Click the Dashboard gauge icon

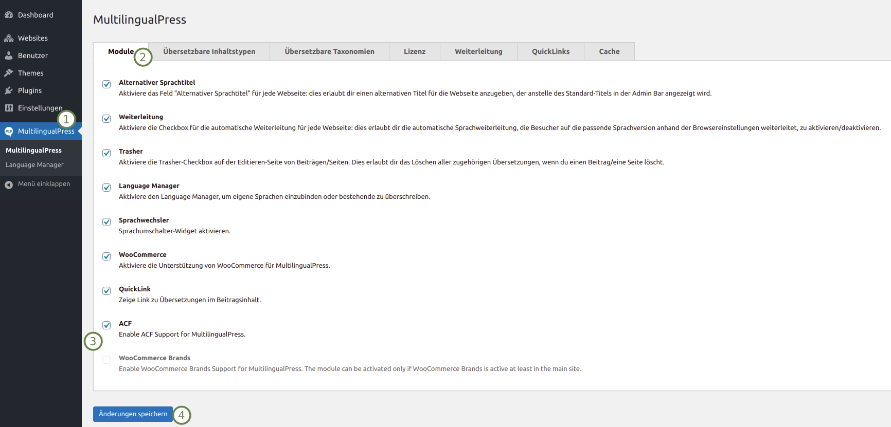[9, 15]
